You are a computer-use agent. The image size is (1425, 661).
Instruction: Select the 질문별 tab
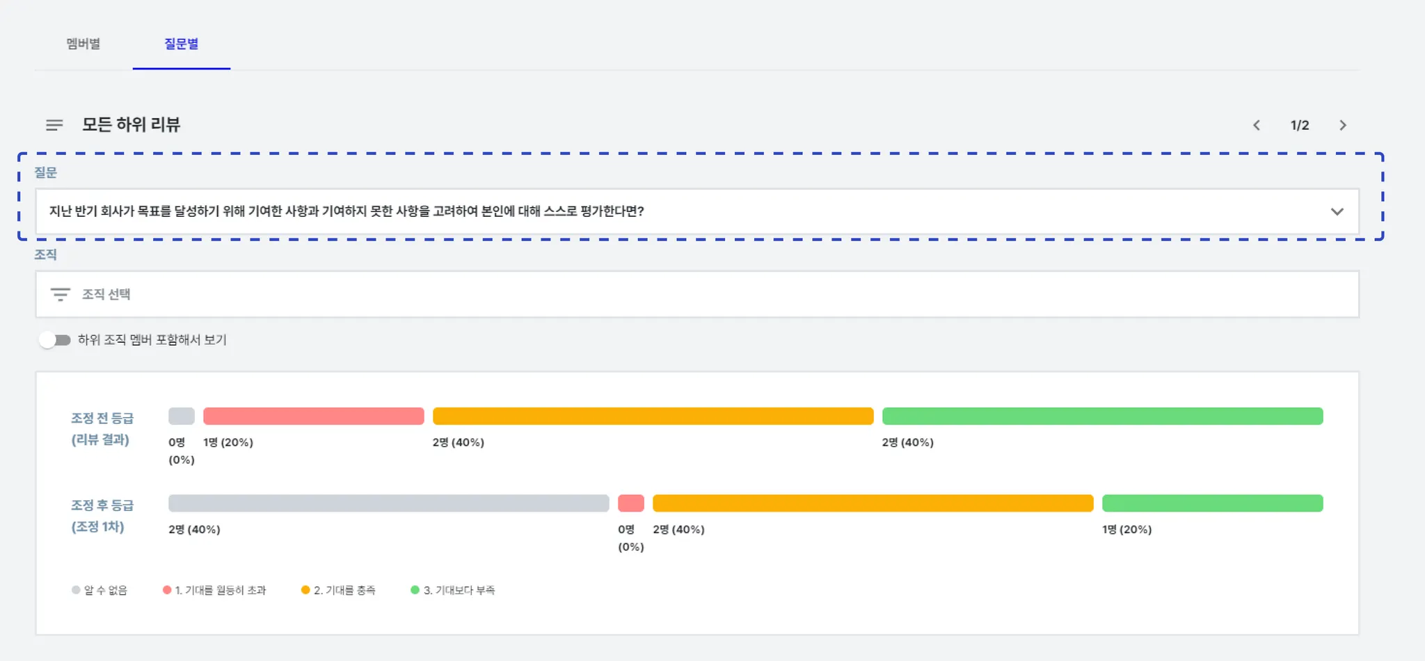[x=182, y=44]
